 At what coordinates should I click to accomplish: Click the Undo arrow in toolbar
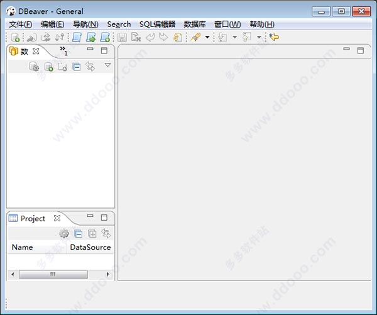[151, 37]
